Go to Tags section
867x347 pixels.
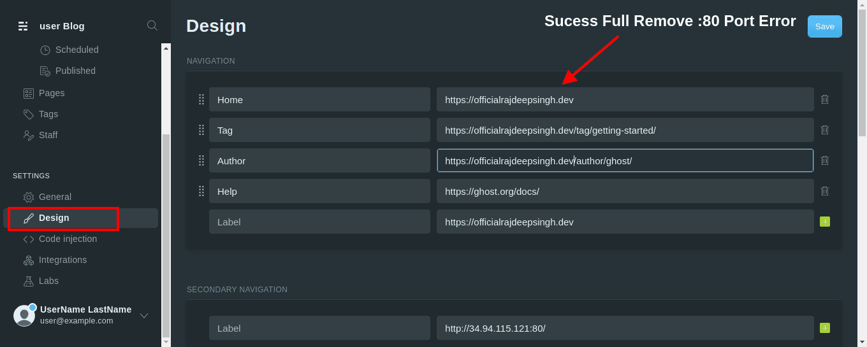point(48,114)
